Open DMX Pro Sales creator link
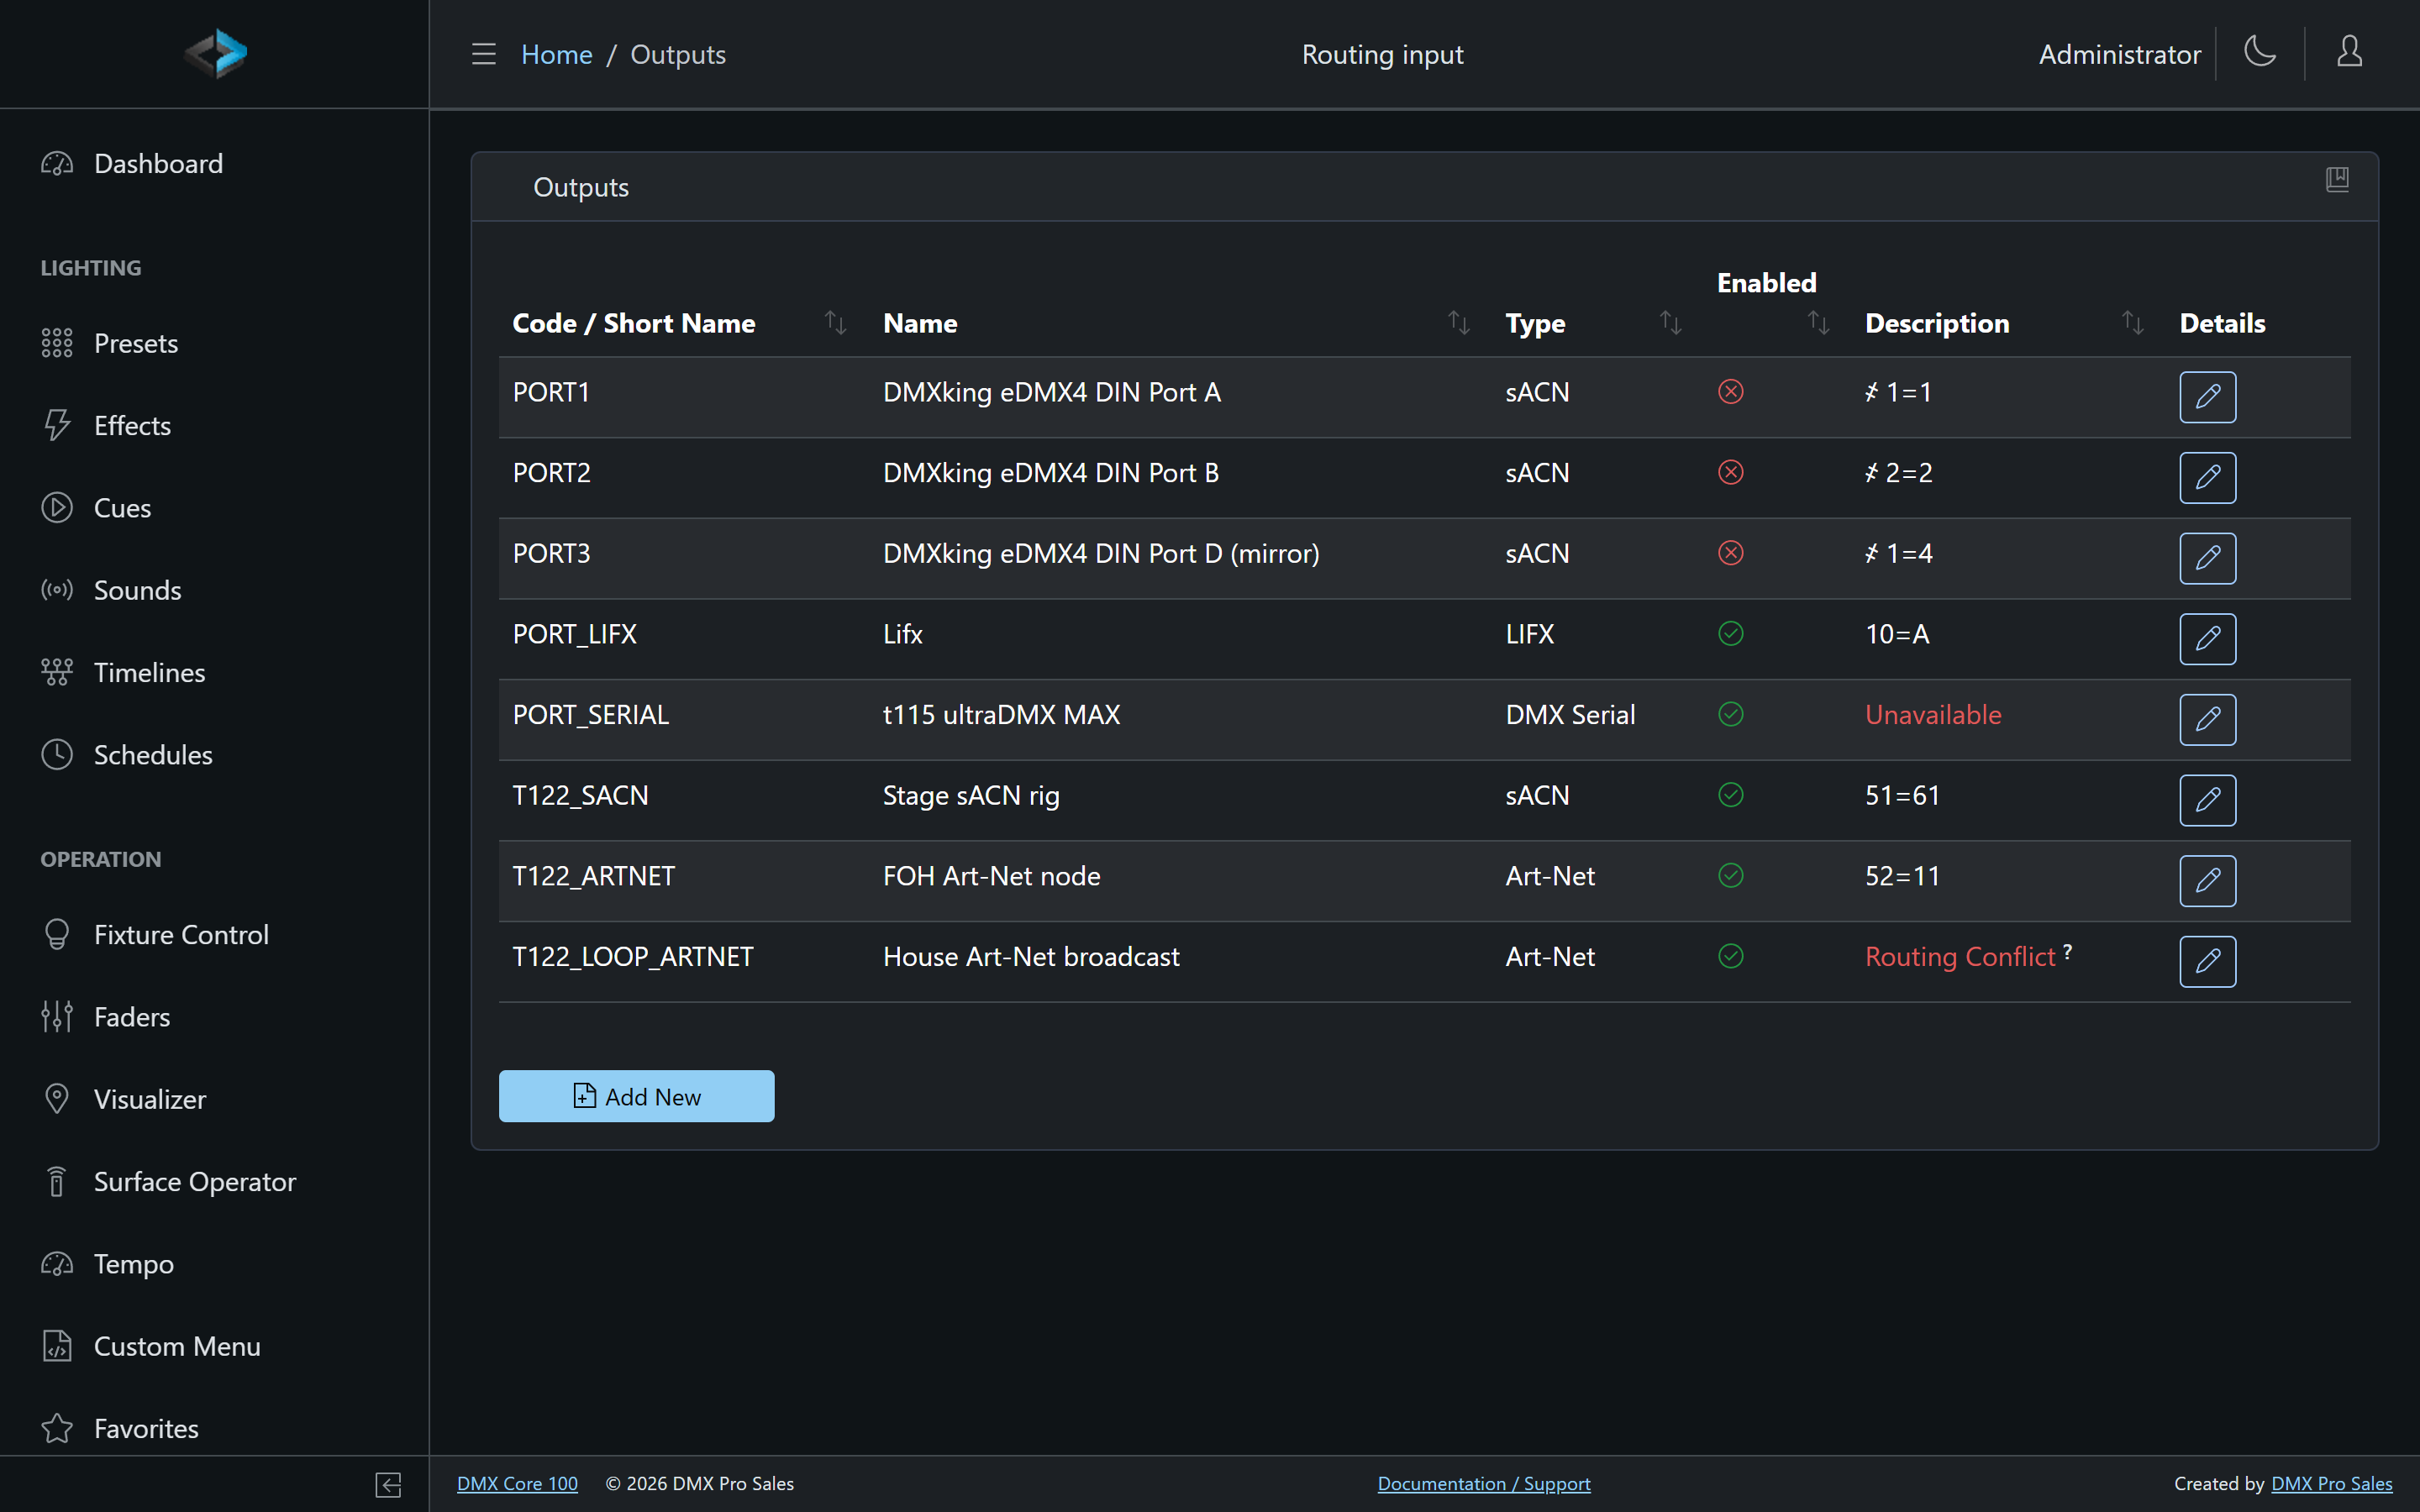2420x1512 pixels. point(2331,1483)
